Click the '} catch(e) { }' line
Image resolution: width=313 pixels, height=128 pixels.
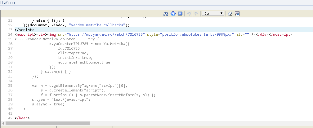(x=56, y=72)
